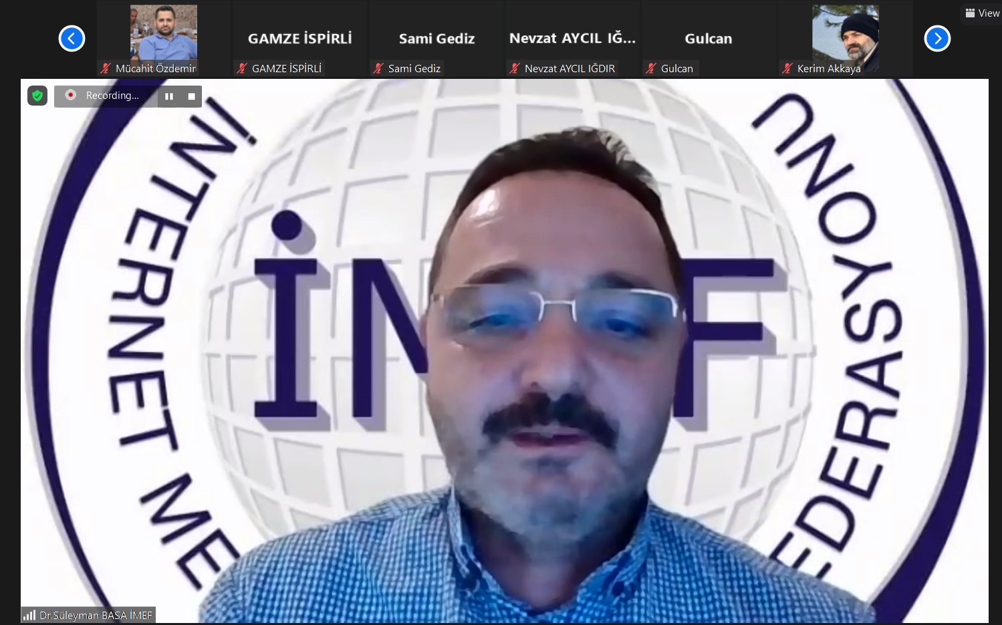Pause the recording
Image resolution: width=1002 pixels, height=625 pixels.
[169, 96]
